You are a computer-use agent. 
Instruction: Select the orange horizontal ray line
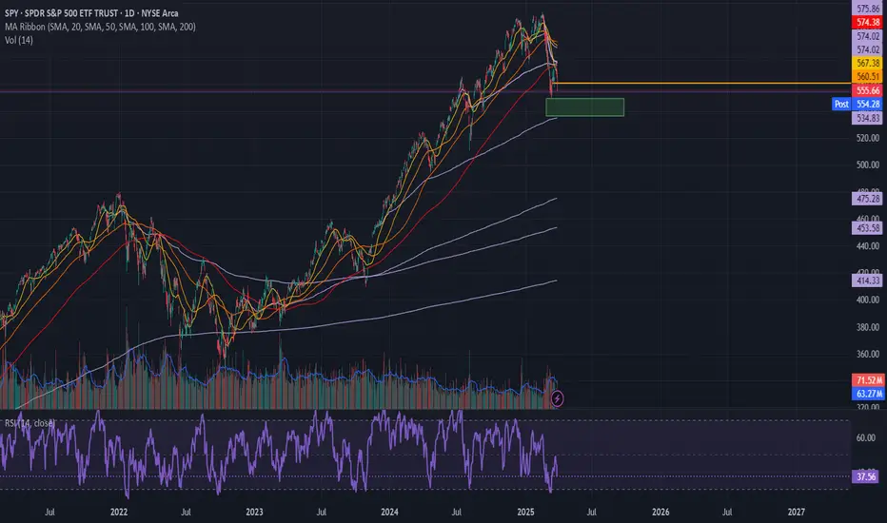(703, 84)
